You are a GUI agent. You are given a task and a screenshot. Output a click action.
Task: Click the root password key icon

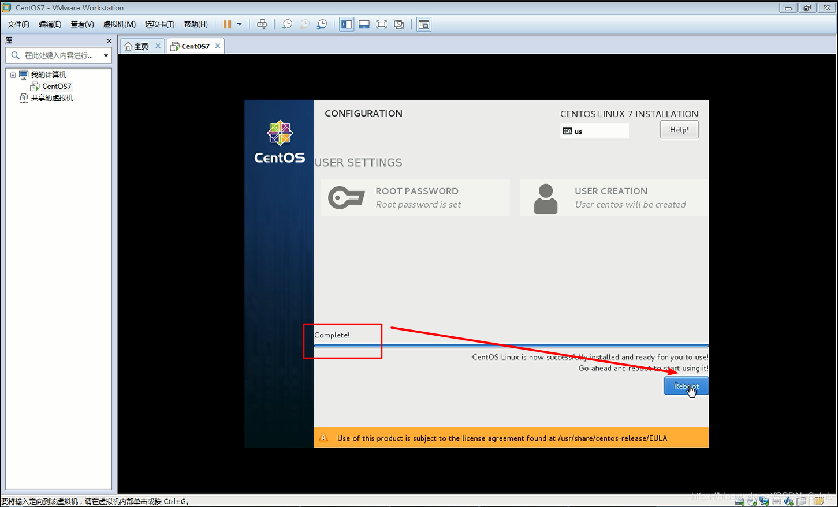[x=347, y=198]
